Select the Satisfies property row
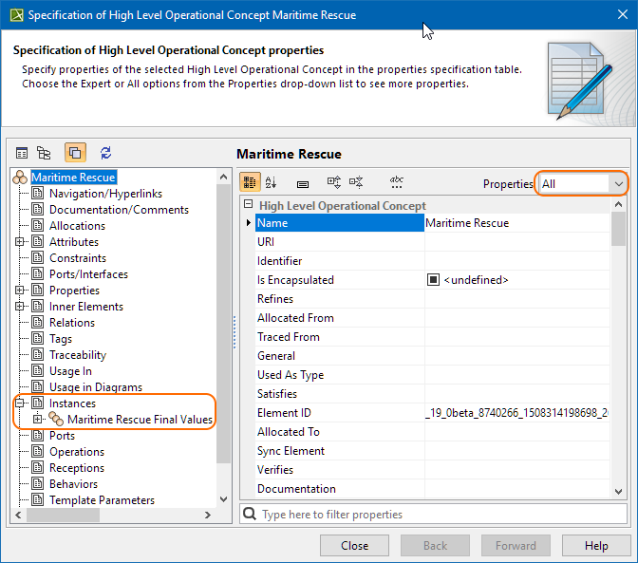Screen dimensions: 638x563 [x=432, y=394]
